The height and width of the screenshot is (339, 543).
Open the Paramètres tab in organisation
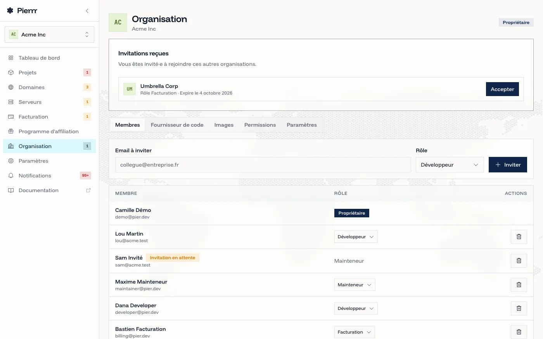coord(302,125)
